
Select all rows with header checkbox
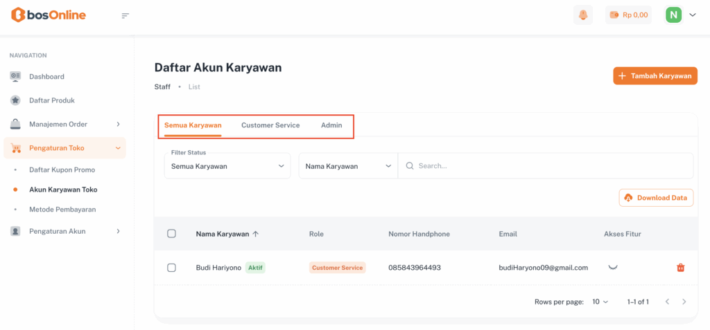pyautogui.click(x=172, y=234)
